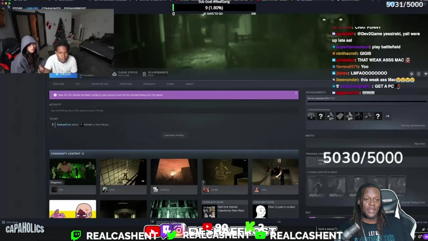Click the Load More Activity button
Viewport: 428px width, 241px height.
pos(174,135)
